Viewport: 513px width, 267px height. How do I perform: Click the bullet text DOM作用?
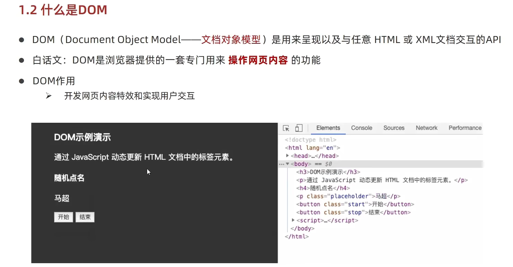tap(54, 81)
